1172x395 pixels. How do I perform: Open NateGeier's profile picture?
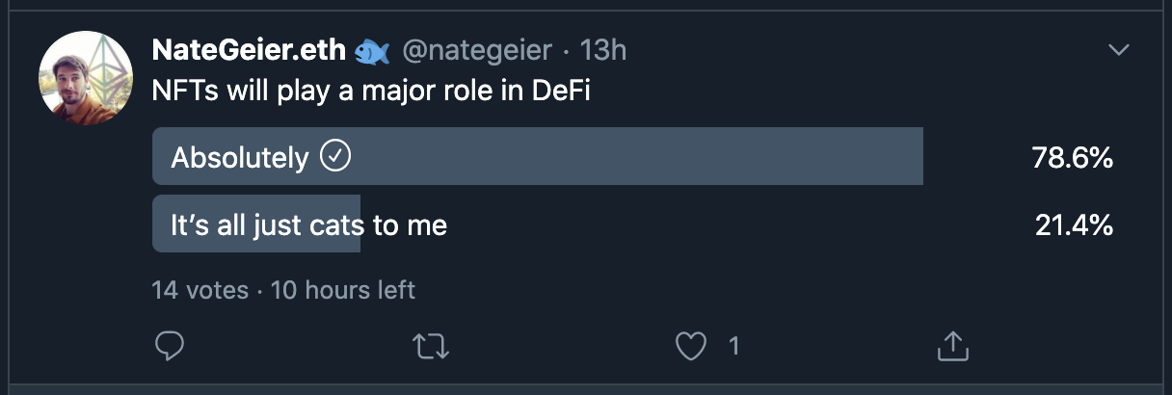(85, 78)
